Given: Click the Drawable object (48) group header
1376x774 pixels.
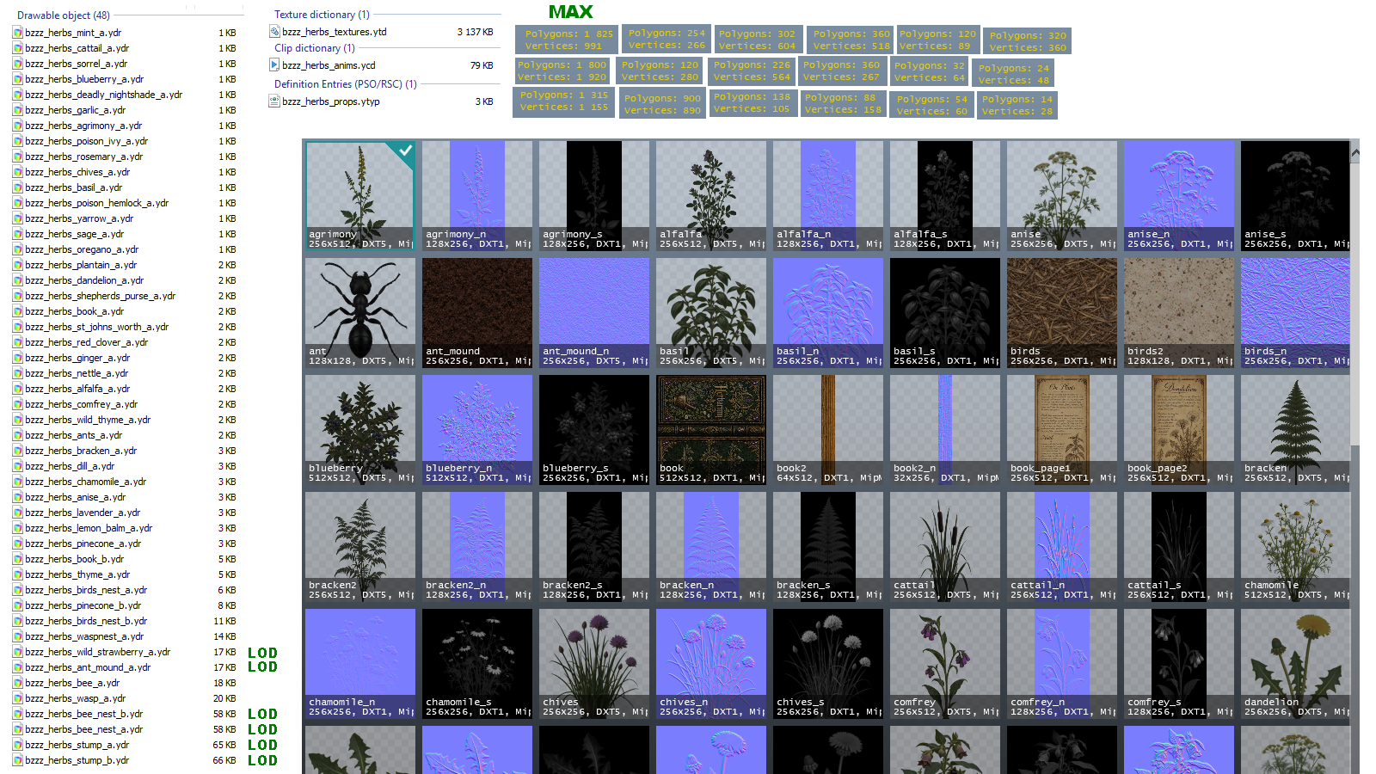Looking at the screenshot, I should tap(64, 15).
